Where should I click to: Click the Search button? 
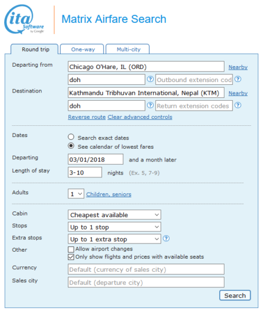click(x=235, y=296)
